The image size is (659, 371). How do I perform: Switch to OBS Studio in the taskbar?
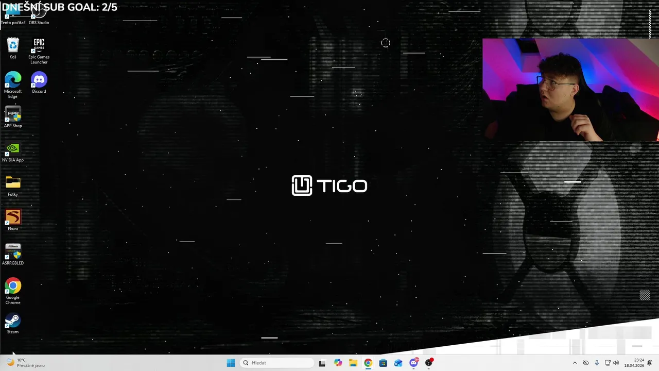tap(429, 363)
